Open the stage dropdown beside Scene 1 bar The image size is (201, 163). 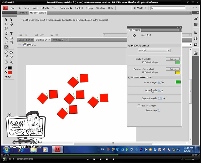pos(190,45)
